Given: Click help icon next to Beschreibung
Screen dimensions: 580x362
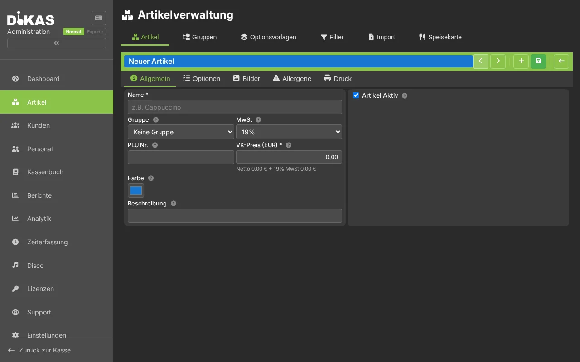Looking at the screenshot, I should pyautogui.click(x=174, y=204).
